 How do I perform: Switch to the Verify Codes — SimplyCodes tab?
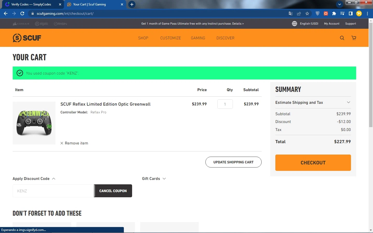click(x=33, y=4)
